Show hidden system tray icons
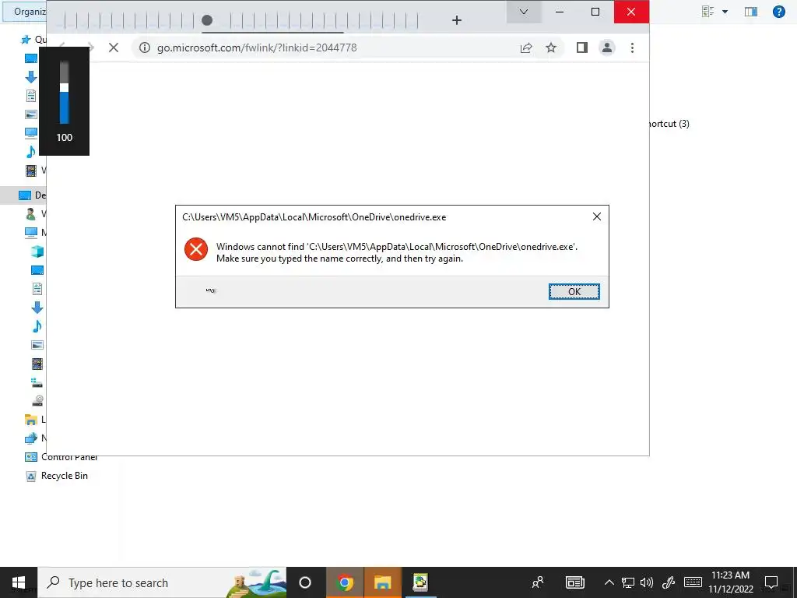Screen dimensions: 797x598 609,582
